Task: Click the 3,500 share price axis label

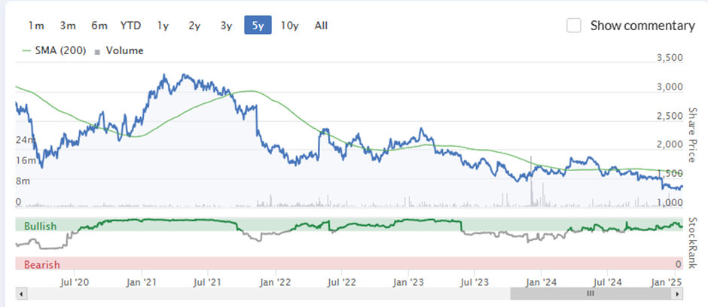Action: (668, 59)
